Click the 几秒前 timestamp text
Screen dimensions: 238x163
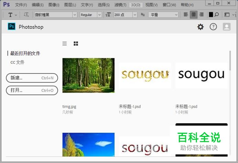pyautogui.click(x=68, y=112)
